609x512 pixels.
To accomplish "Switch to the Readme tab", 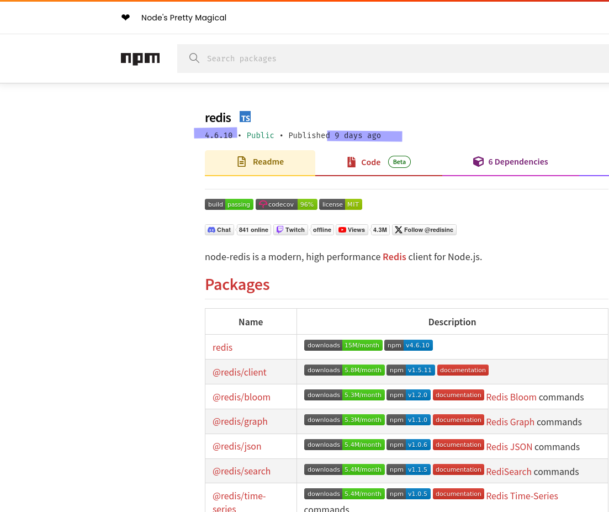I will pyautogui.click(x=260, y=162).
